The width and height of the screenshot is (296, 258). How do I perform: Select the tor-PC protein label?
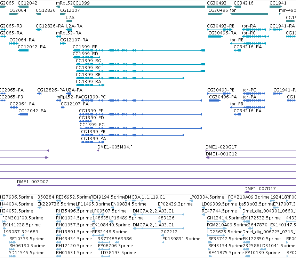point(249,90)
